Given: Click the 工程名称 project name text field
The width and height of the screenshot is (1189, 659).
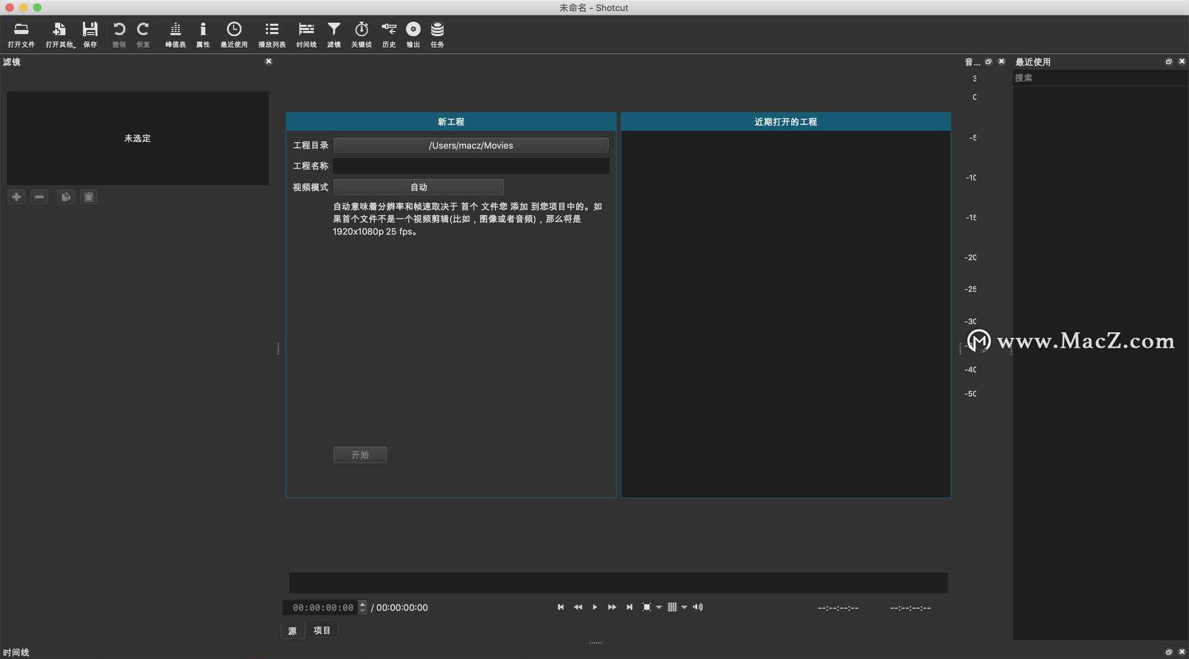Looking at the screenshot, I should (471, 166).
